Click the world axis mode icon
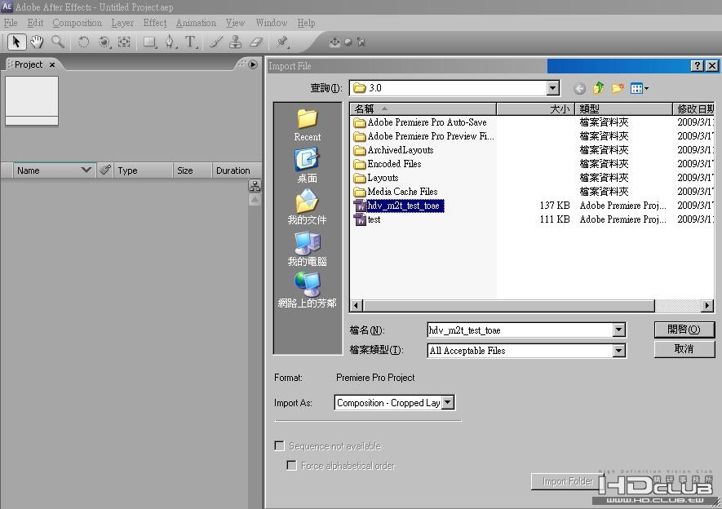The height and width of the screenshot is (509, 722). tap(348, 42)
